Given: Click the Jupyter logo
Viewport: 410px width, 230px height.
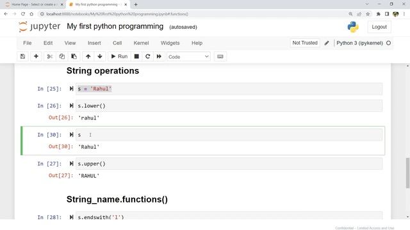Looking at the screenshot, I should click(40, 27).
